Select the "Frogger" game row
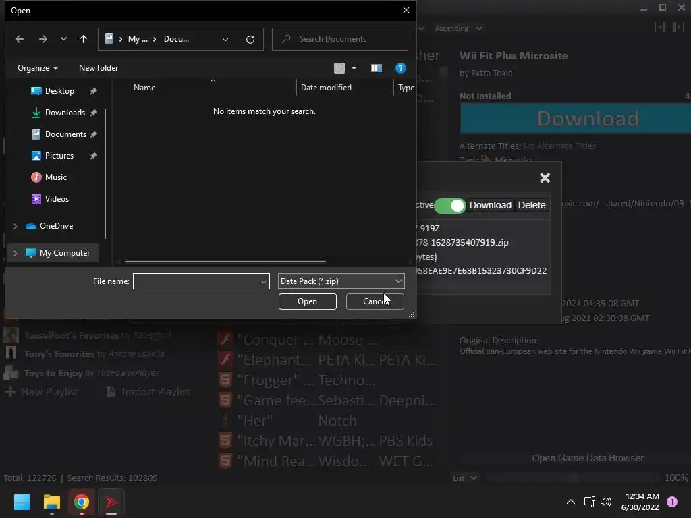The height and width of the screenshot is (518, 691). pyautogui.click(x=327, y=380)
